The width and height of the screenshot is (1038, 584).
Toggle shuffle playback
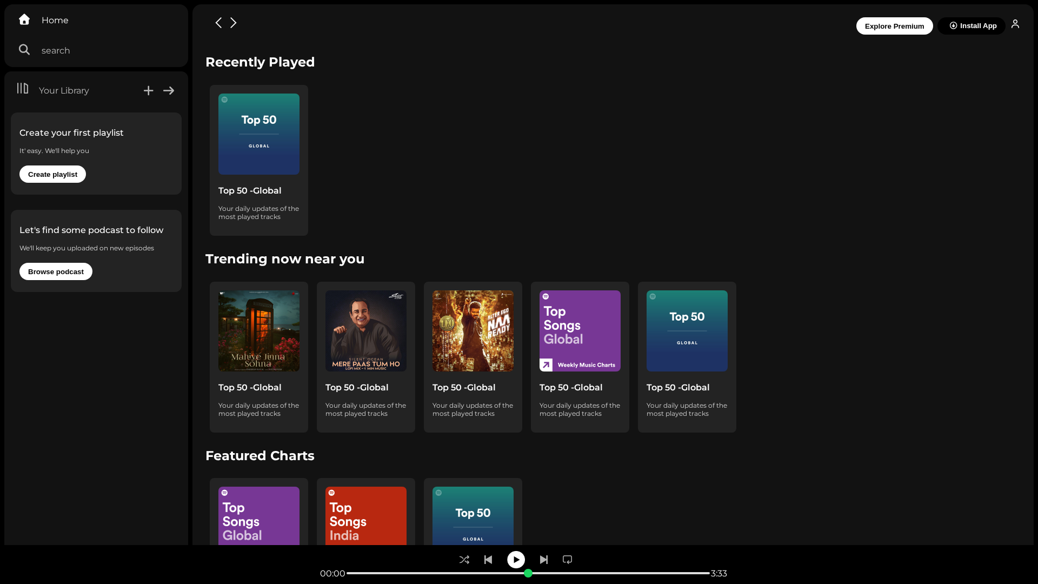click(464, 560)
